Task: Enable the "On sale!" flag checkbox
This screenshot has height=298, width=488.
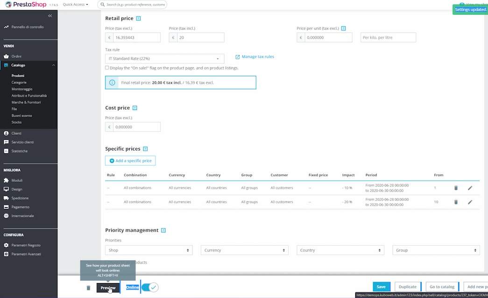Action: click(107, 68)
